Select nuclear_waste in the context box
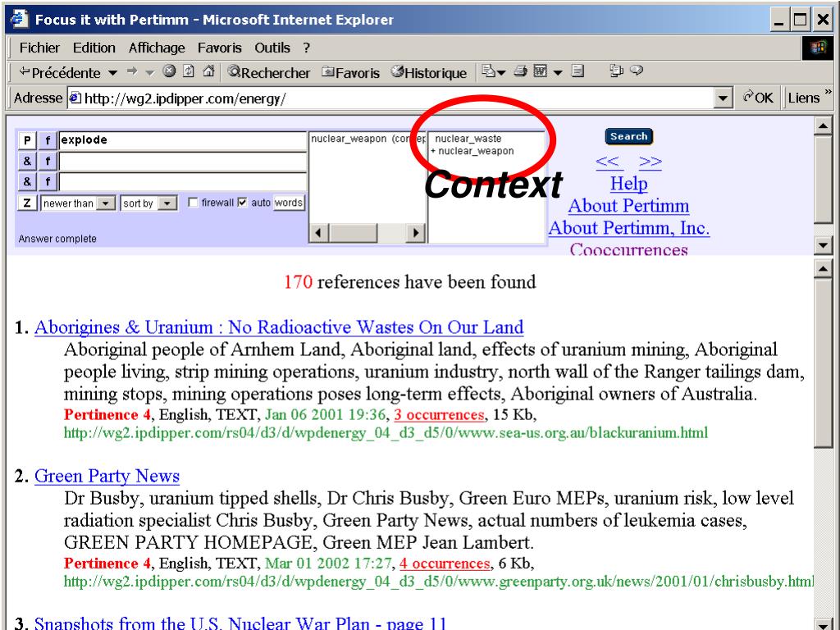This screenshot has width=840, height=630. click(x=468, y=139)
